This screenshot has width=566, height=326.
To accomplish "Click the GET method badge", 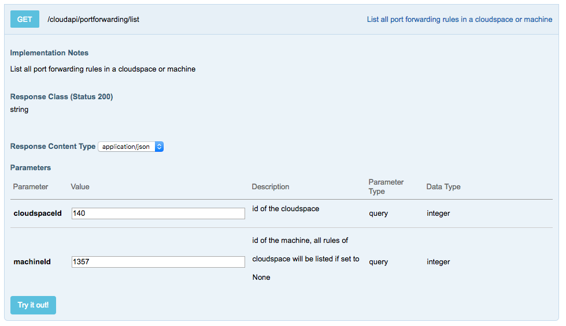I will (24, 19).
